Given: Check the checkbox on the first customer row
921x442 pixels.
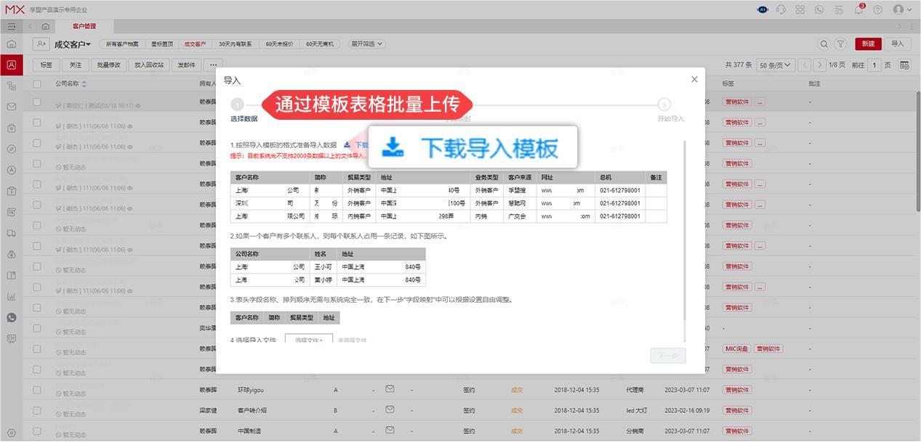Looking at the screenshot, I should [x=38, y=101].
